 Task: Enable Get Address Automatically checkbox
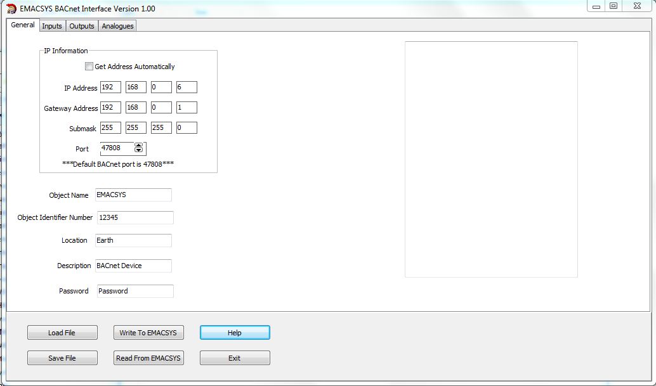(89, 67)
